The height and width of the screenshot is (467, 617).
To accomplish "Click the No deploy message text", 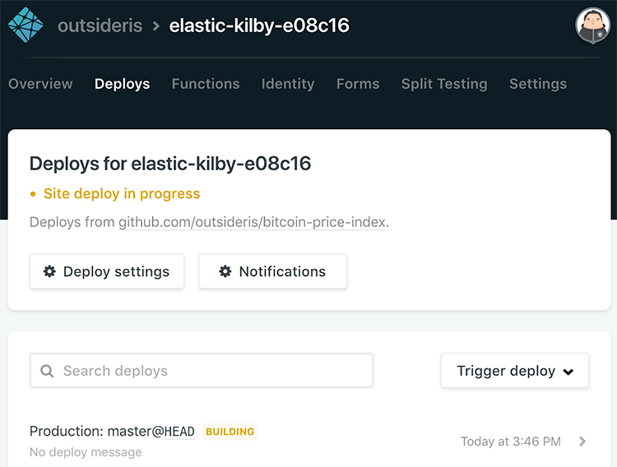I will pos(86,452).
